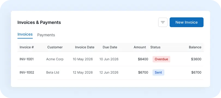221x98 pixels.
Task: Click the Sent status badge
Action: pyautogui.click(x=158, y=72)
